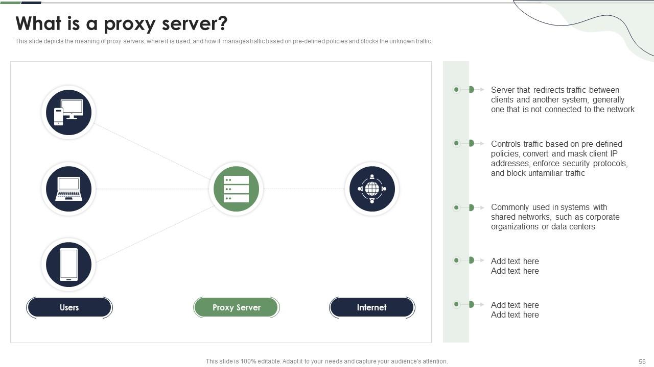Select the bullet beside 'Commonly used in systems'
The width and height of the screenshot is (654, 367).
[456, 207]
